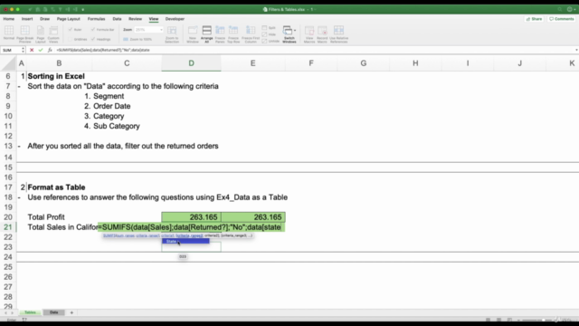Click in formula bar input
The height and width of the screenshot is (326, 579).
[x=314, y=50]
